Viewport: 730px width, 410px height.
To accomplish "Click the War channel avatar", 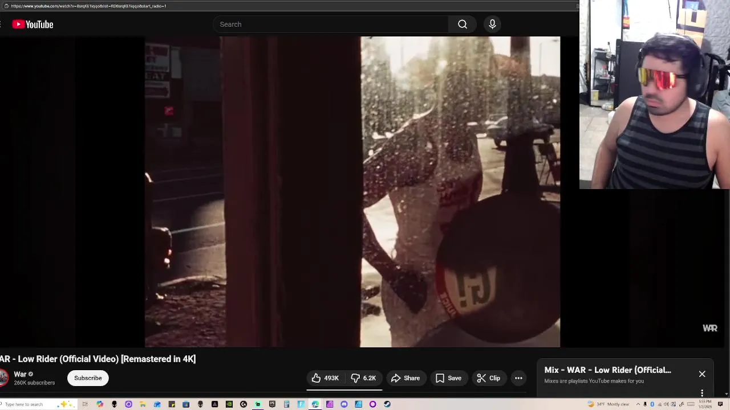I will coord(3,378).
